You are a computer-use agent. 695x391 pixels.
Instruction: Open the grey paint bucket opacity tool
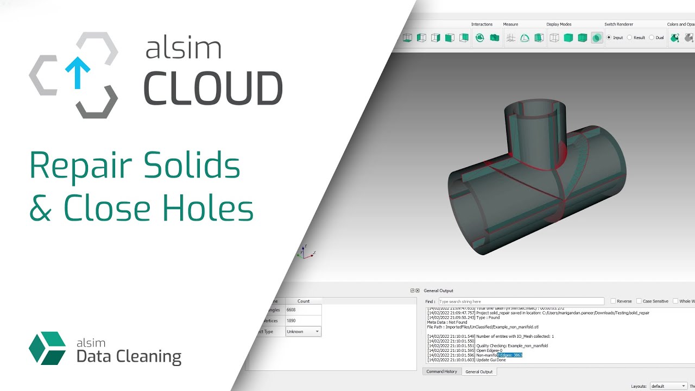689,37
